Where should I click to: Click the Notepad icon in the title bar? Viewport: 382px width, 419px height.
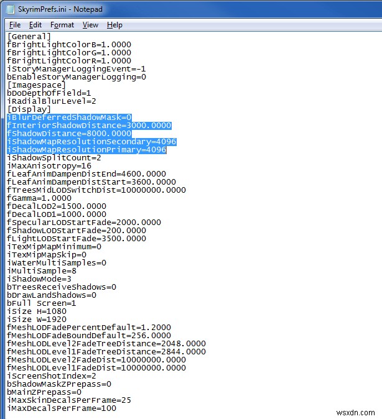(x=10, y=9)
